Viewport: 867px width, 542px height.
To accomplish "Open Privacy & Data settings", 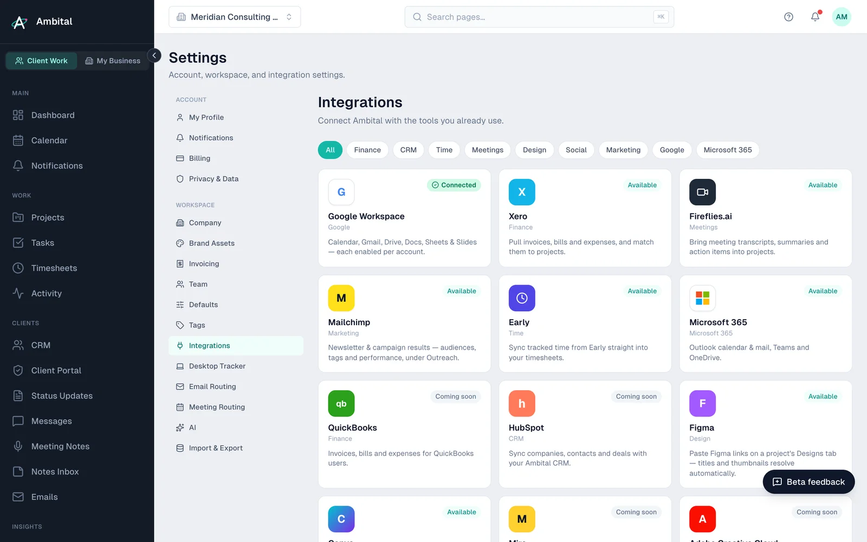I will point(236,179).
